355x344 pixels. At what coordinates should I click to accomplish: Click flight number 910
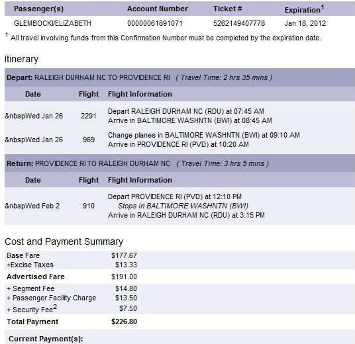(x=89, y=206)
